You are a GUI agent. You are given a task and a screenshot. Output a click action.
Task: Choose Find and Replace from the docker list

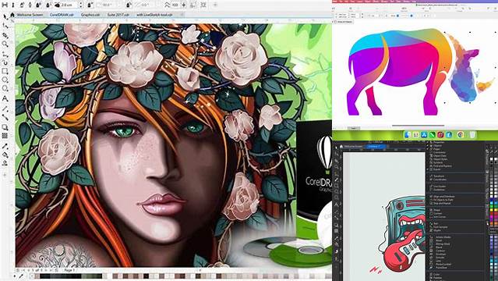(x=441, y=165)
